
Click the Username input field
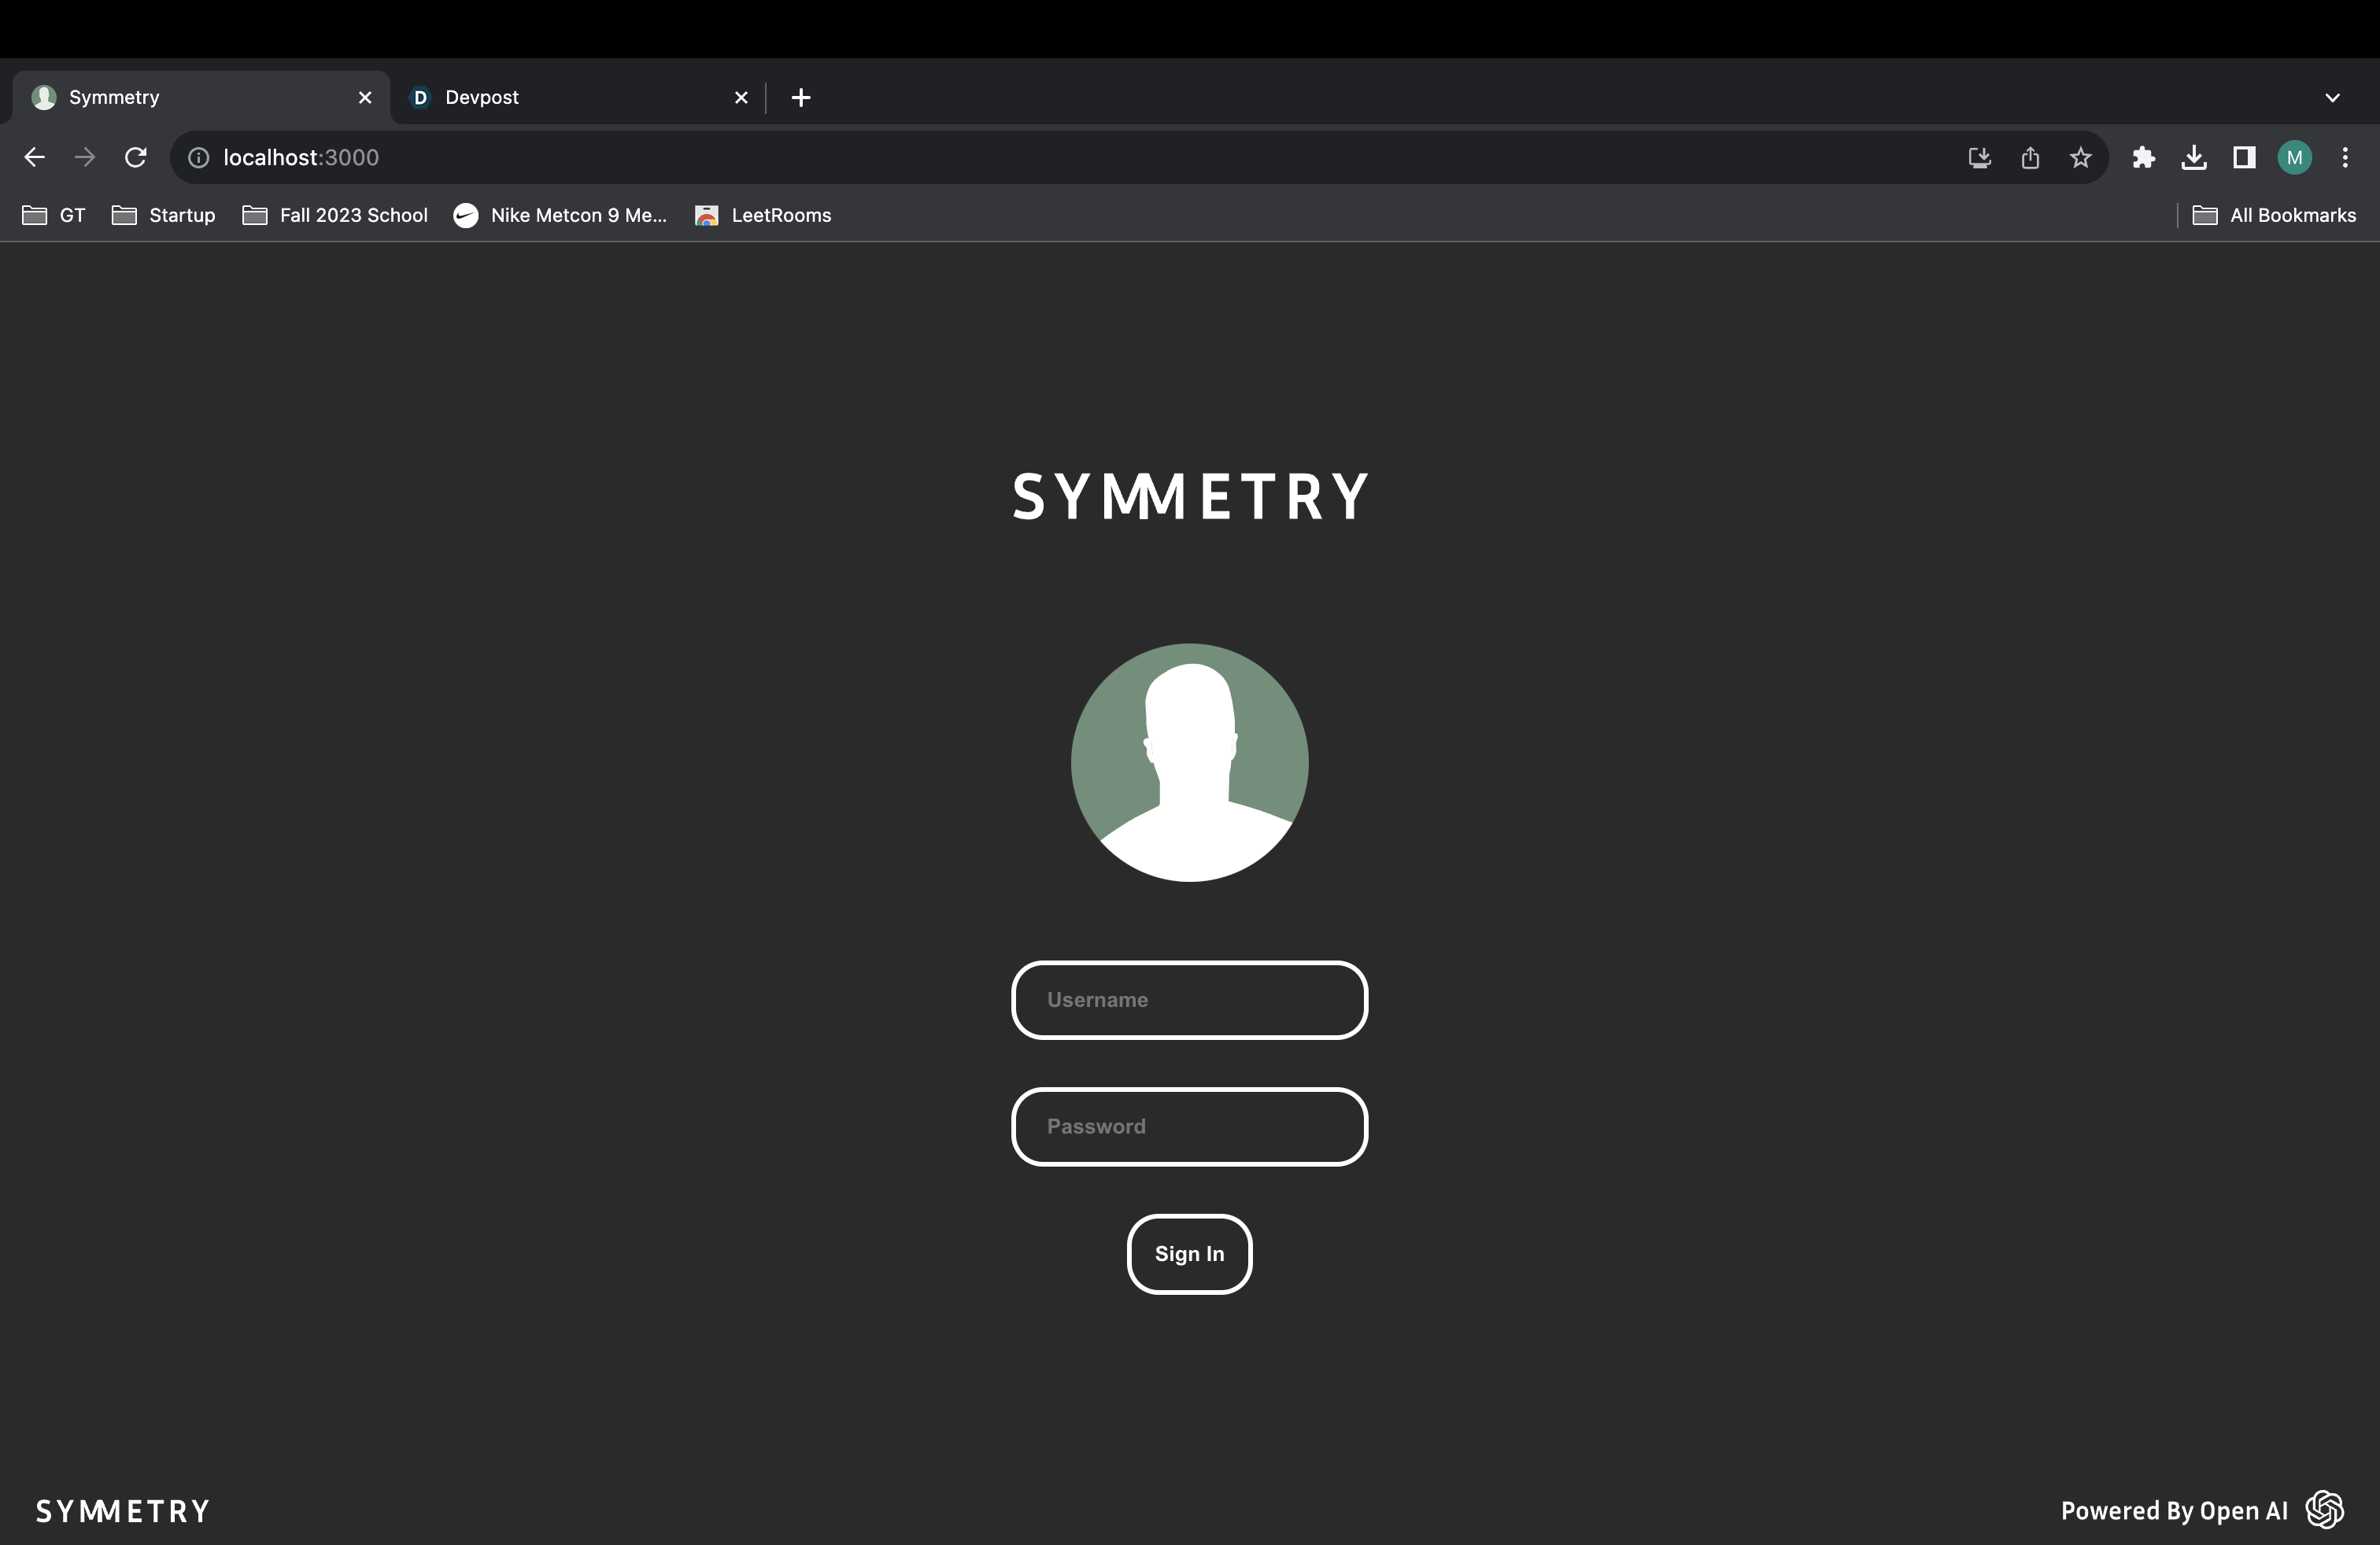[1189, 1001]
